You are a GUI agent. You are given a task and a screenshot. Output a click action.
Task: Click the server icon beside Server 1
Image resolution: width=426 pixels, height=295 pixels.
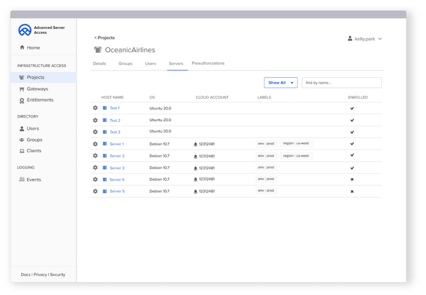pyautogui.click(x=105, y=144)
